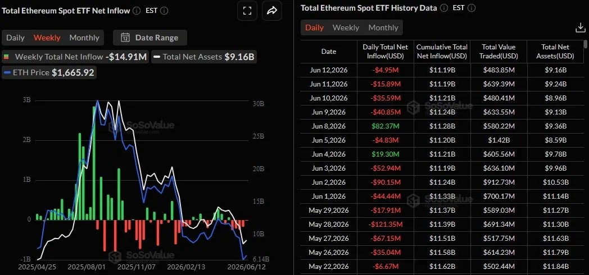Switch history table to Weekly
The width and height of the screenshot is (589, 275).
pyautogui.click(x=346, y=27)
